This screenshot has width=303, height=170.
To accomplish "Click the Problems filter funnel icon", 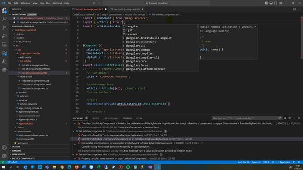I will pyautogui.click(x=280, y=118).
